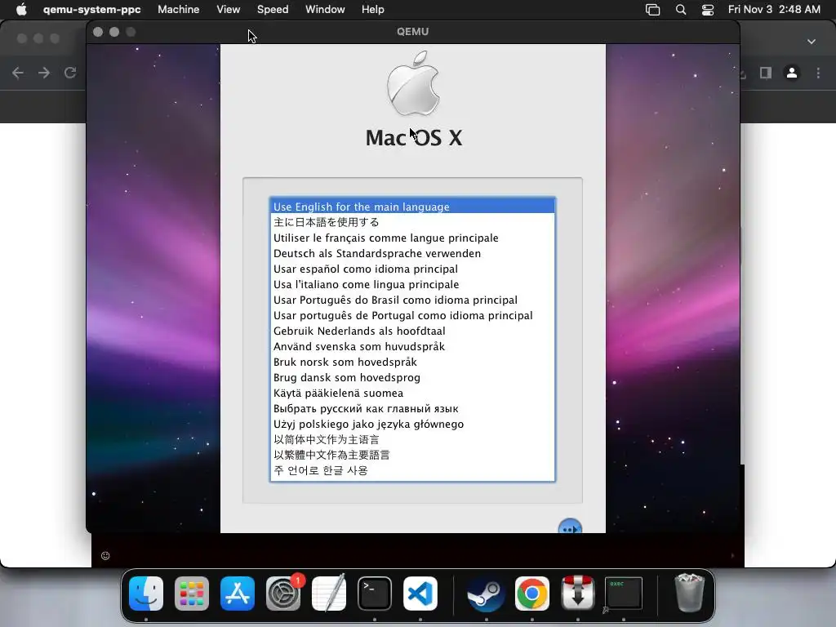This screenshot has height=627, width=836.
Task: Select Gebruik Nederlands als hoofdtaal
Action: pyautogui.click(x=412, y=331)
